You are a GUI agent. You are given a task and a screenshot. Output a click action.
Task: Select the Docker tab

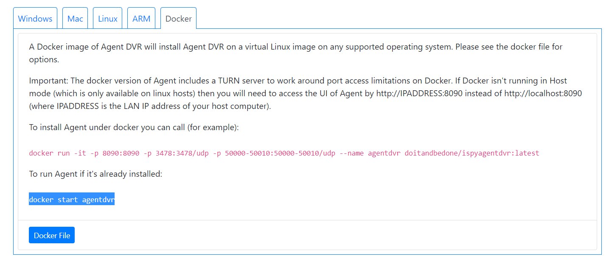click(179, 19)
